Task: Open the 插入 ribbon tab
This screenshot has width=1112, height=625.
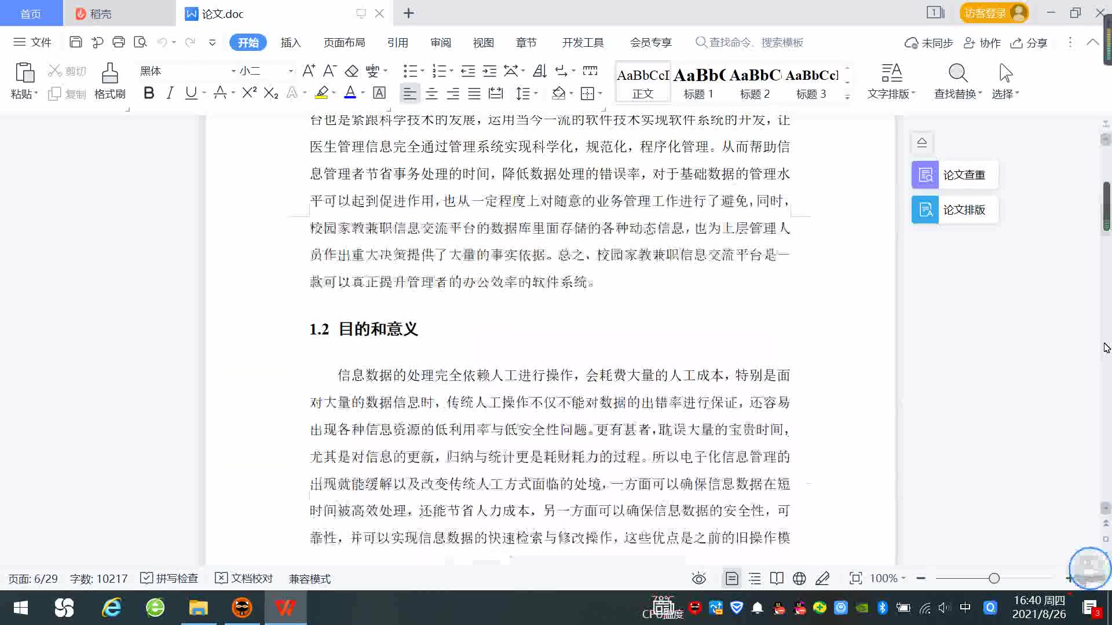Action: 291,42
